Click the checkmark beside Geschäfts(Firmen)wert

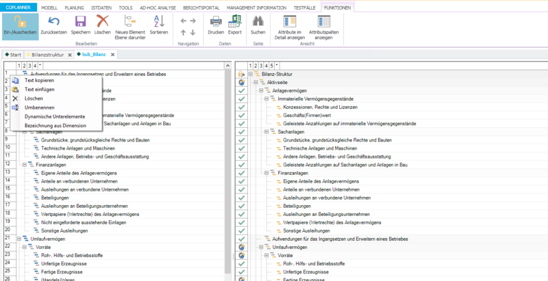click(241, 116)
